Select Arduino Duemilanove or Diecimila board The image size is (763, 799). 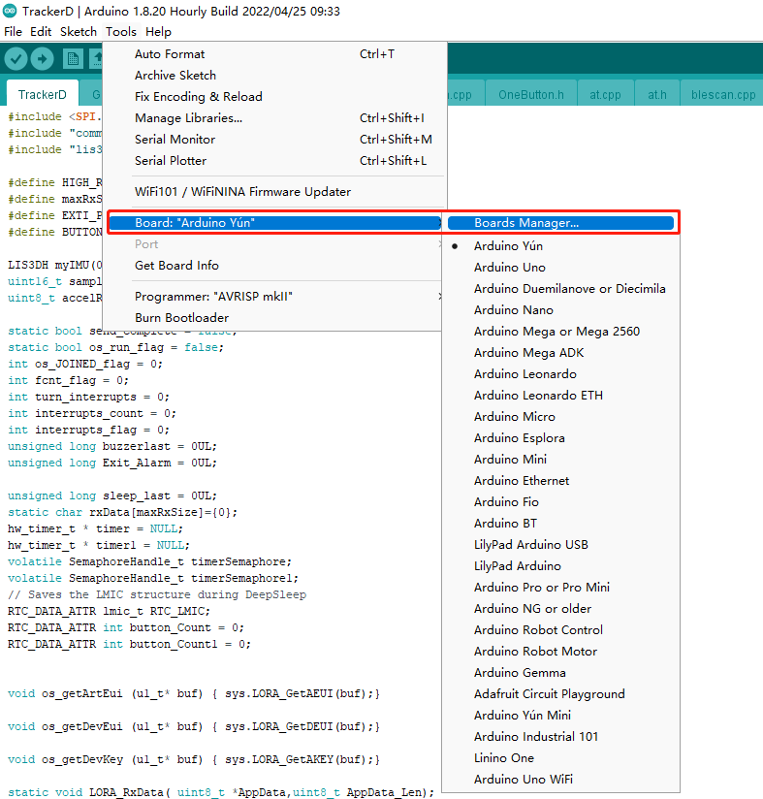(x=560, y=289)
